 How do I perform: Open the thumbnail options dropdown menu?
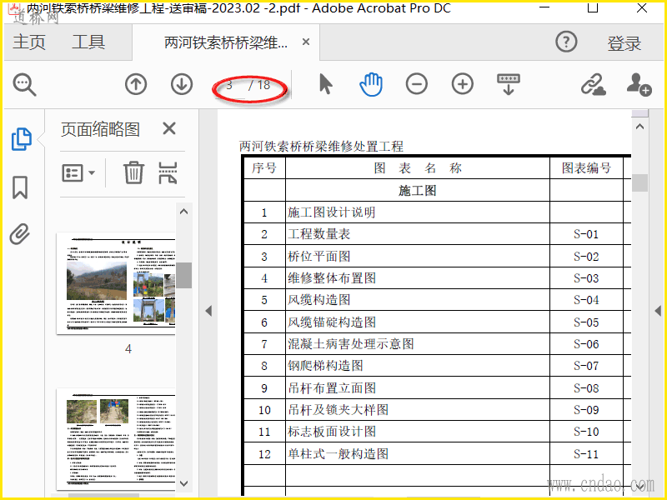(78, 173)
